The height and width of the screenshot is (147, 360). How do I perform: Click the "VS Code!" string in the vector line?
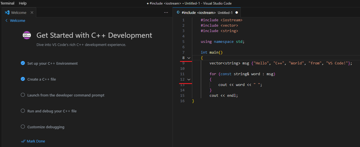click(337, 63)
